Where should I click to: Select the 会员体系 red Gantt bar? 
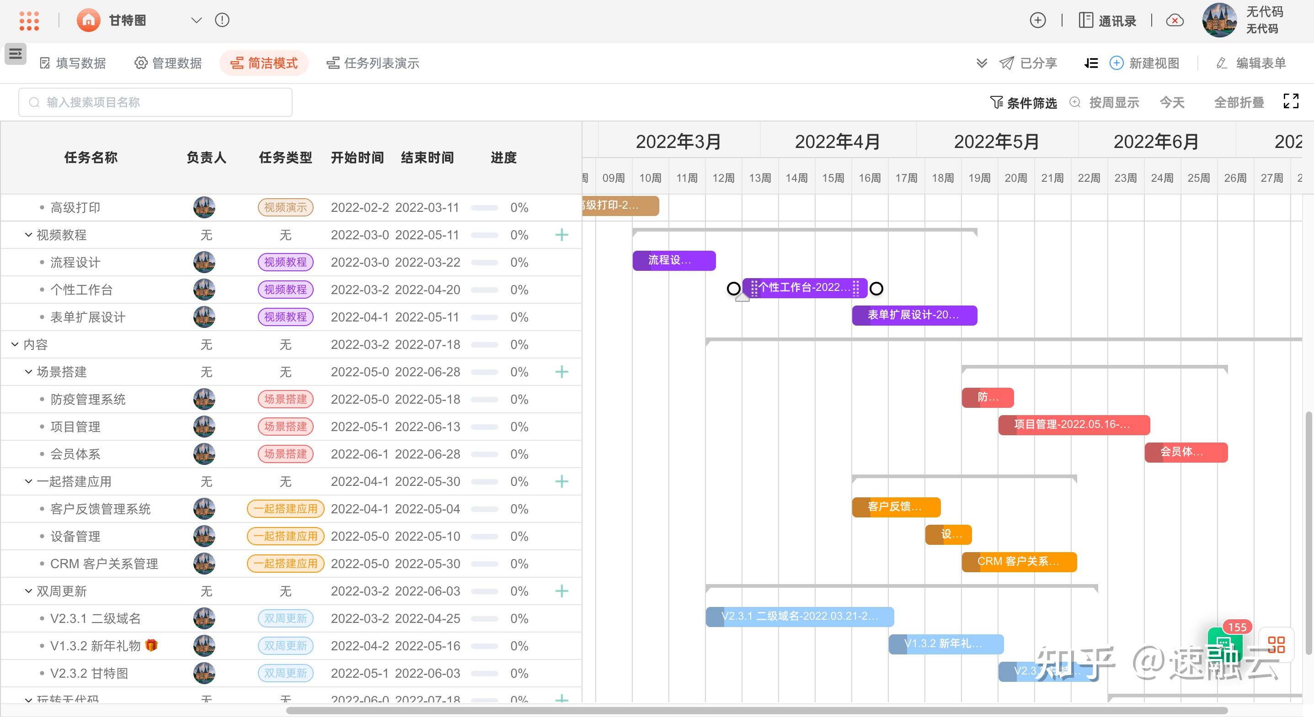(1186, 453)
